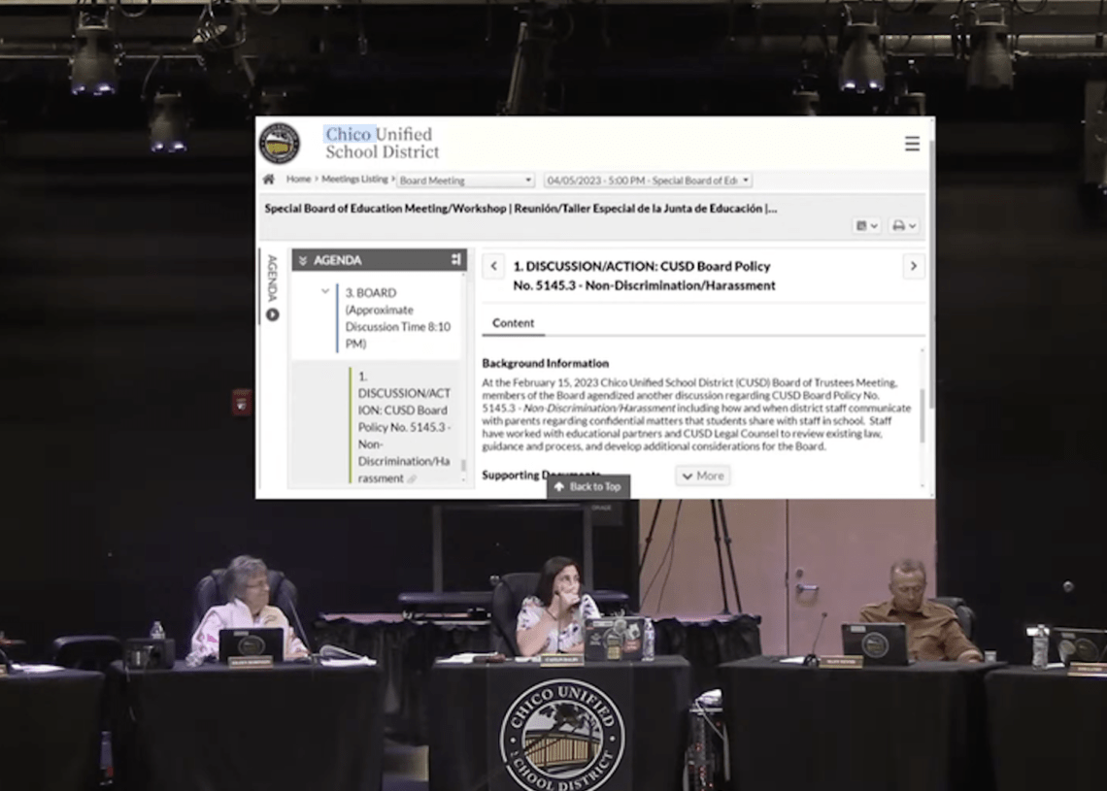Click the Chico Unified School District title
Screen dimensions: 1107x791
382,144
